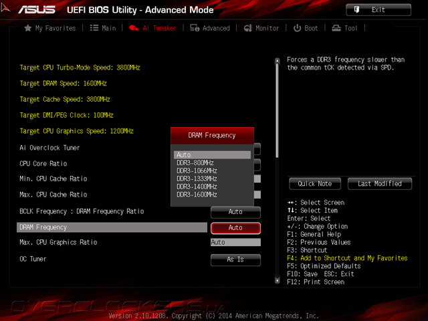
Task: Click the printer icon beside Tool
Action: pyautogui.click(x=336, y=28)
